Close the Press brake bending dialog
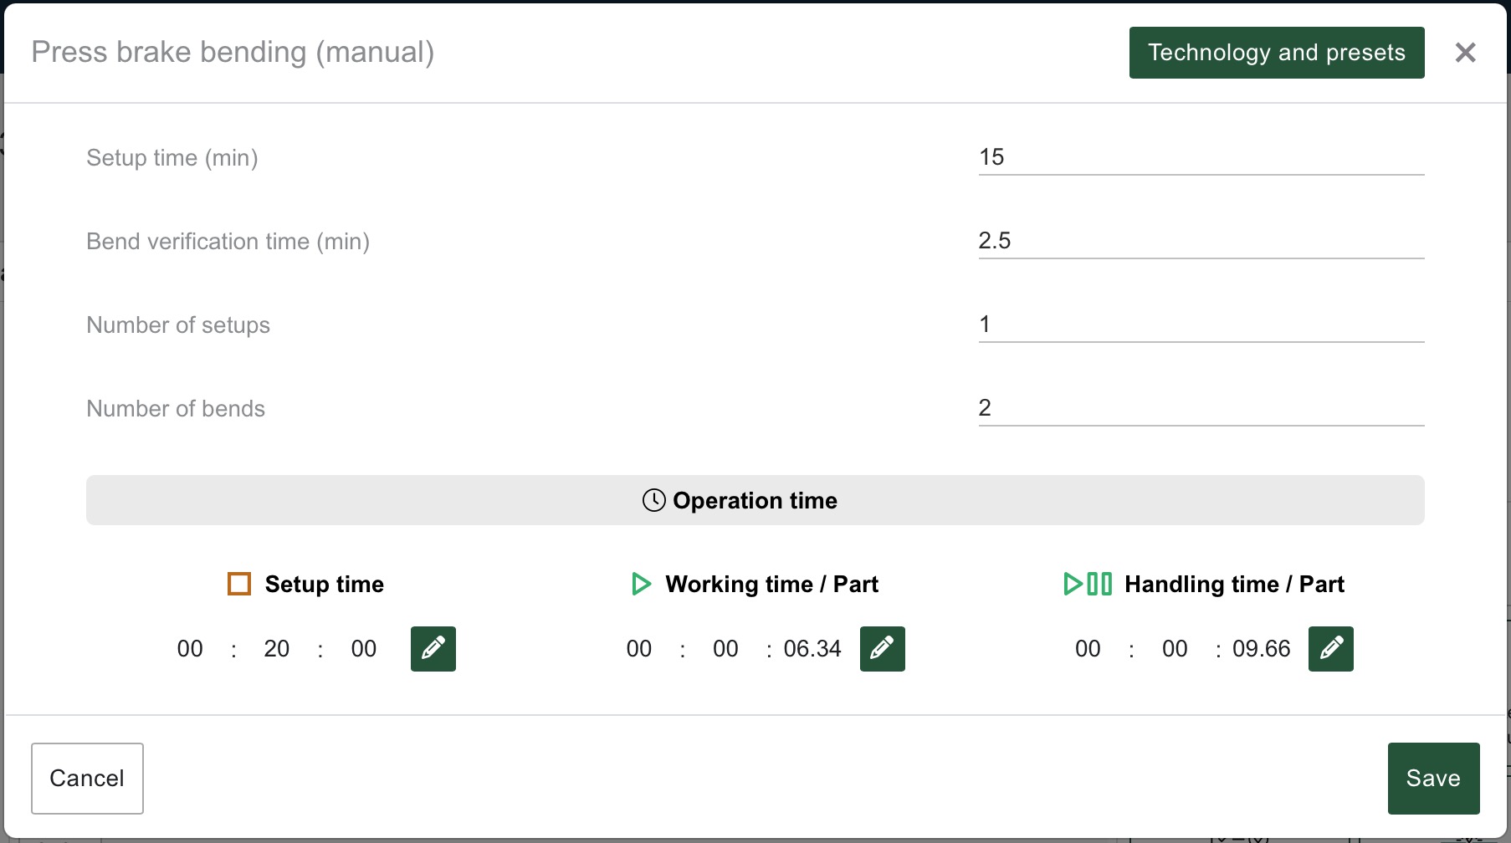 pos(1465,53)
